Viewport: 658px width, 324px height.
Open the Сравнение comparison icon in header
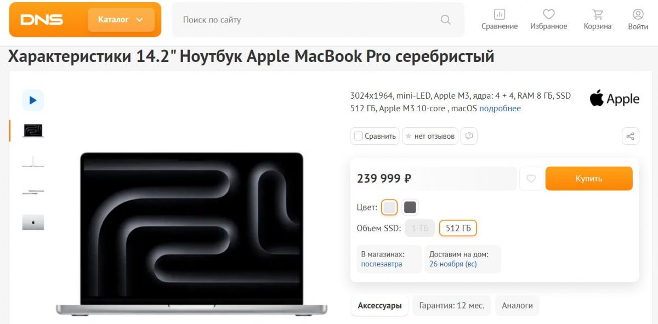click(x=500, y=15)
